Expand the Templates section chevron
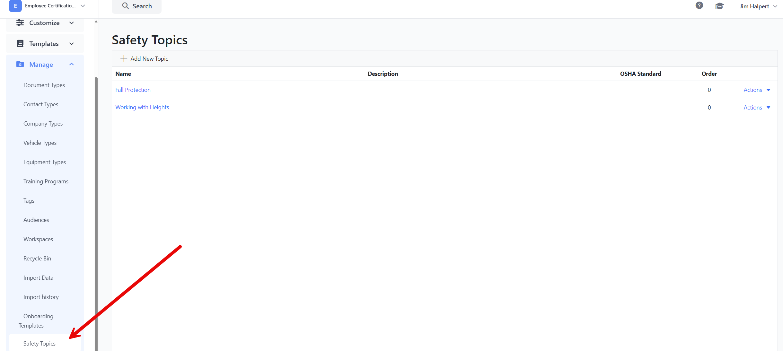The height and width of the screenshot is (351, 783). coord(72,44)
